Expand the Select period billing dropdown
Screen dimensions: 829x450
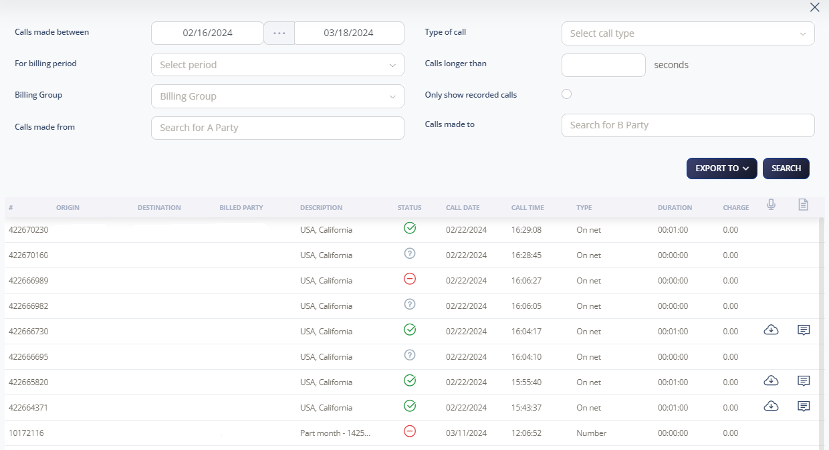(277, 65)
